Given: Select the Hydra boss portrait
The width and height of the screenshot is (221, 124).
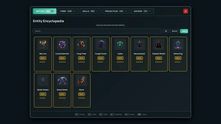Looking at the screenshot, I should 120,44.
